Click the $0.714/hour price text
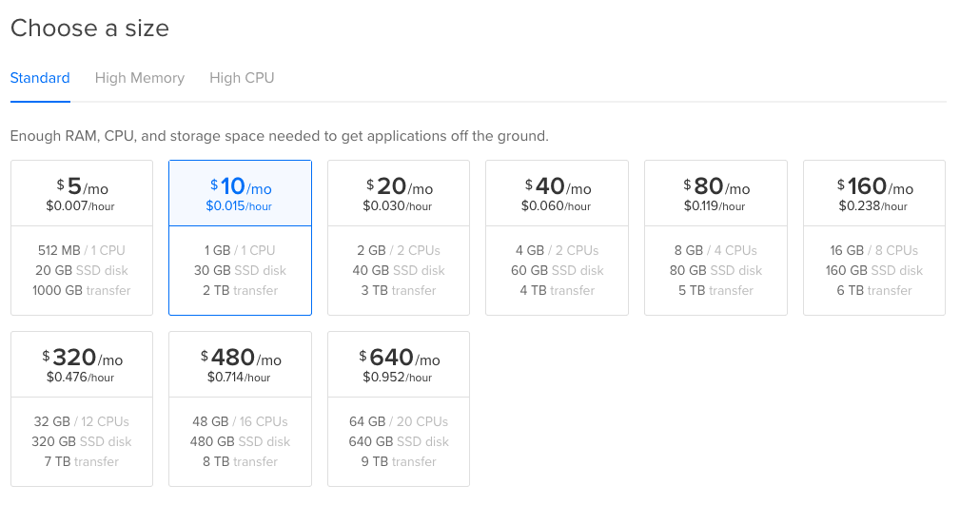960x505 pixels. tap(239, 378)
